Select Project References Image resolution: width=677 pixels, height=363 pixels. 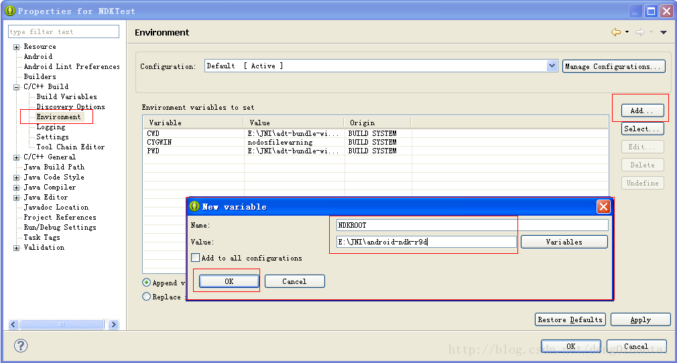pyautogui.click(x=60, y=217)
